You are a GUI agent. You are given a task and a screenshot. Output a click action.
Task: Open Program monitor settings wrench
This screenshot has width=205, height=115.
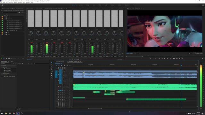tap(195, 53)
